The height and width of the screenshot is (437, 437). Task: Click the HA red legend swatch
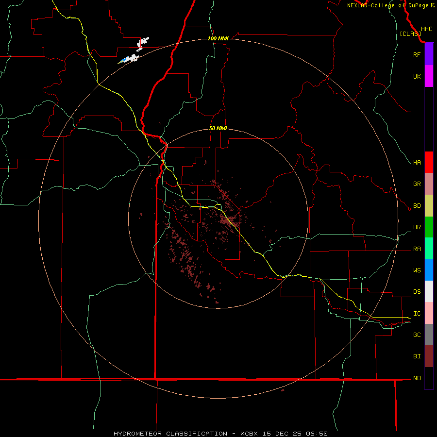[x=429, y=162]
